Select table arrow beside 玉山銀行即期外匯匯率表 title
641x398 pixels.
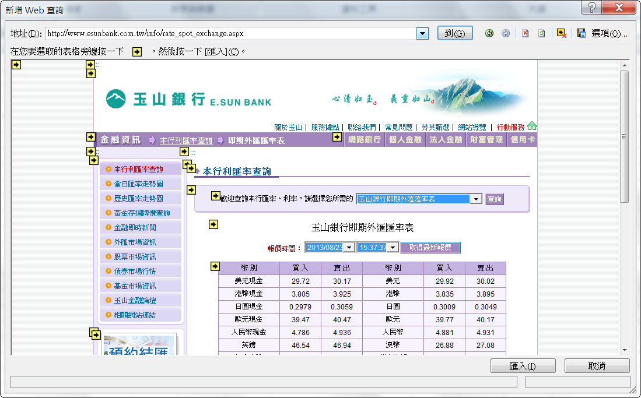[213, 224]
